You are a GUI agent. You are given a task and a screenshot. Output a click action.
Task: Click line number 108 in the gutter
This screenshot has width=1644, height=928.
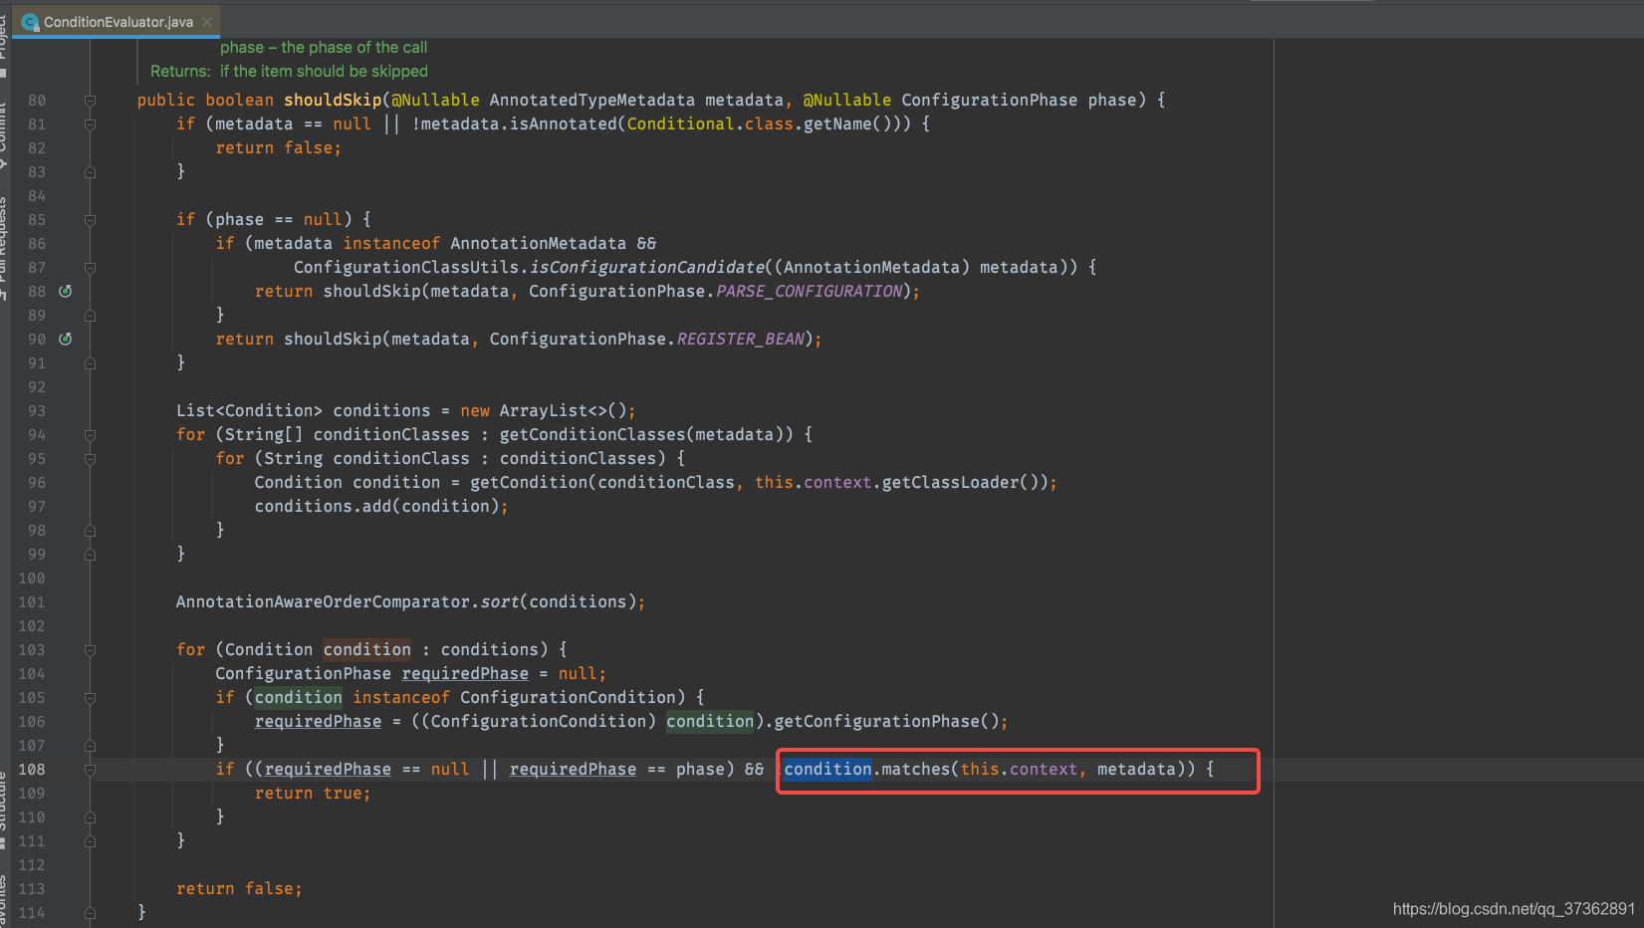[x=32, y=769]
